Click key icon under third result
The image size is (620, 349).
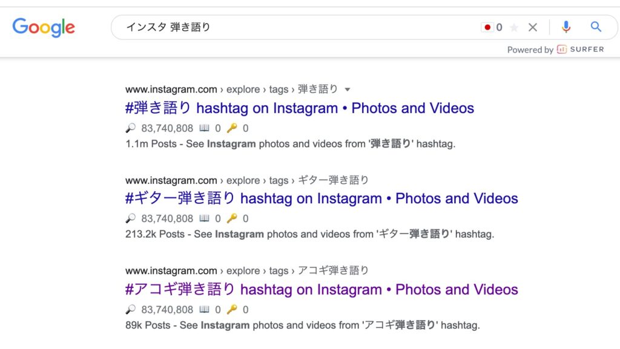[232, 309]
